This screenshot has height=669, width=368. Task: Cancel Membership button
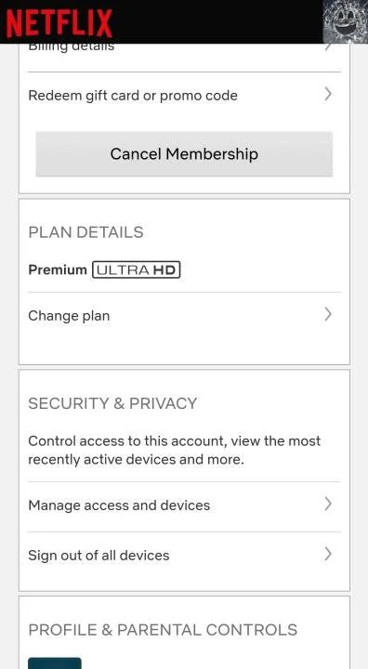(184, 153)
